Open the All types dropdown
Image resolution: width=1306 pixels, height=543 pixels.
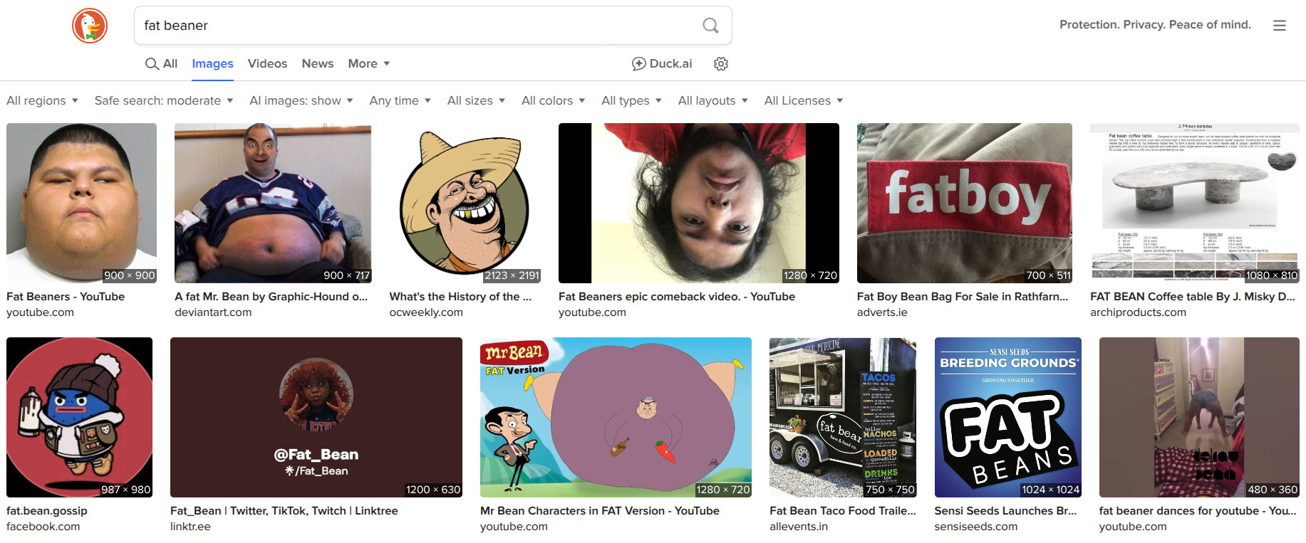tap(631, 101)
